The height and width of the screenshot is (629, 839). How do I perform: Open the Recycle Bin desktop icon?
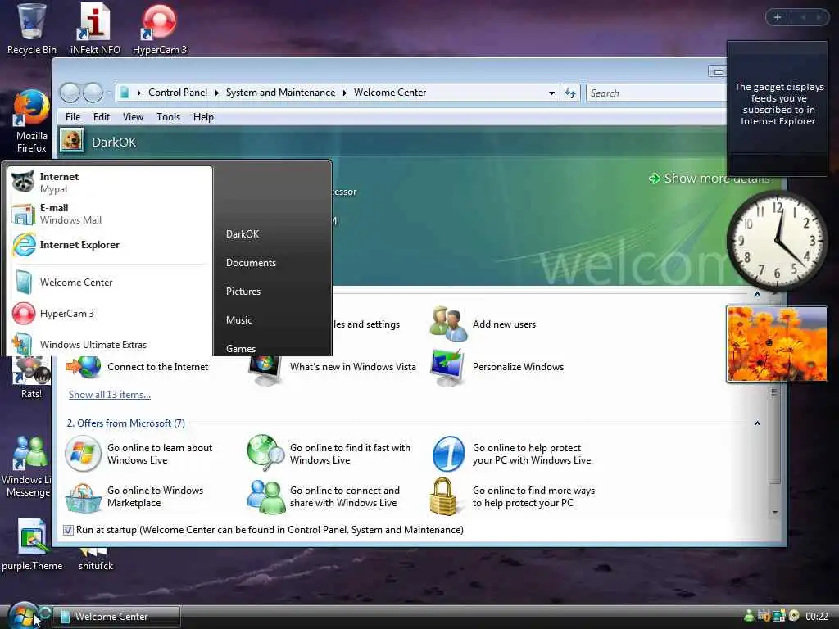(x=31, y=29)
